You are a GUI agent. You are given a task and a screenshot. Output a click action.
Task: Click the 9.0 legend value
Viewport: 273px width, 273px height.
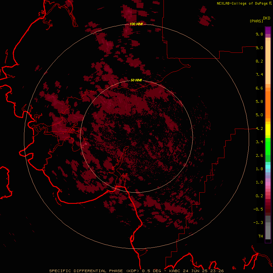259,48
